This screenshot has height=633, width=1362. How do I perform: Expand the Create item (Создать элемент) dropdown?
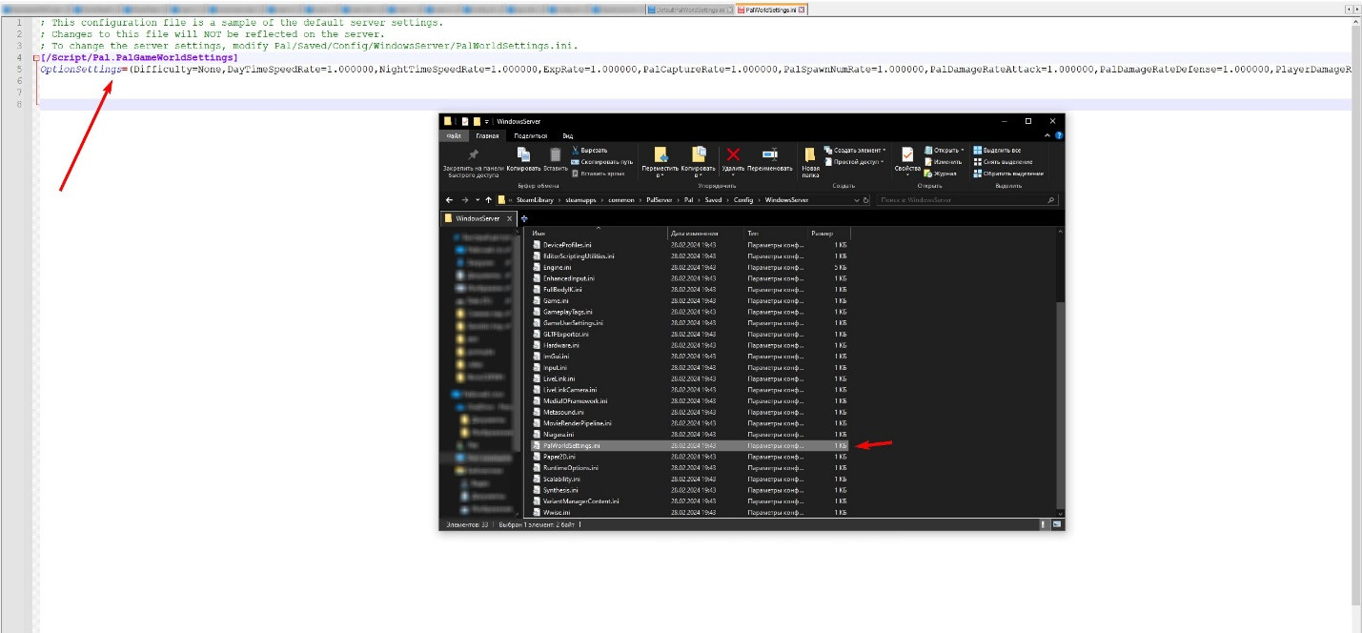coord(884,150)
